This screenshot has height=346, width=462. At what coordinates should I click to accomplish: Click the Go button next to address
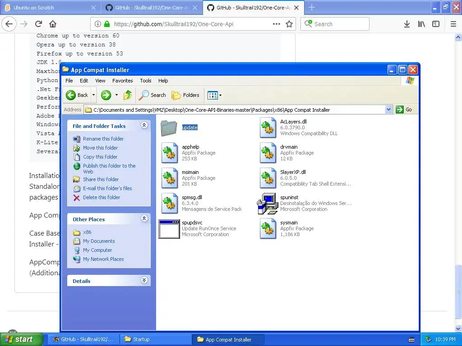(x=404, y=110)
